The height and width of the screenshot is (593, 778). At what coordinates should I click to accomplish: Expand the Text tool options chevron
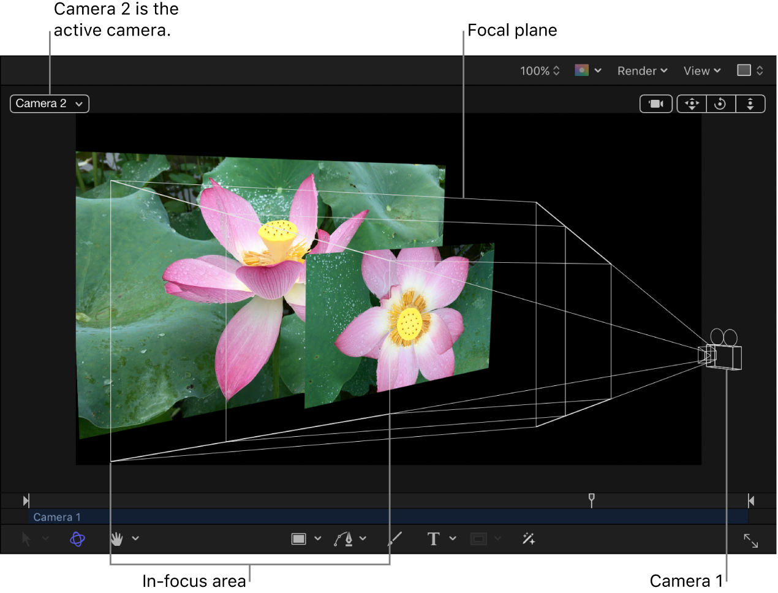coord(453,539)
